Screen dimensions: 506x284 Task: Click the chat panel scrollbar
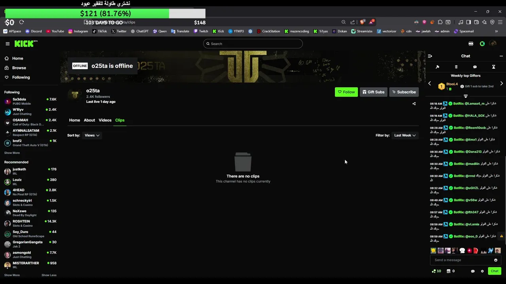point(505,200)
